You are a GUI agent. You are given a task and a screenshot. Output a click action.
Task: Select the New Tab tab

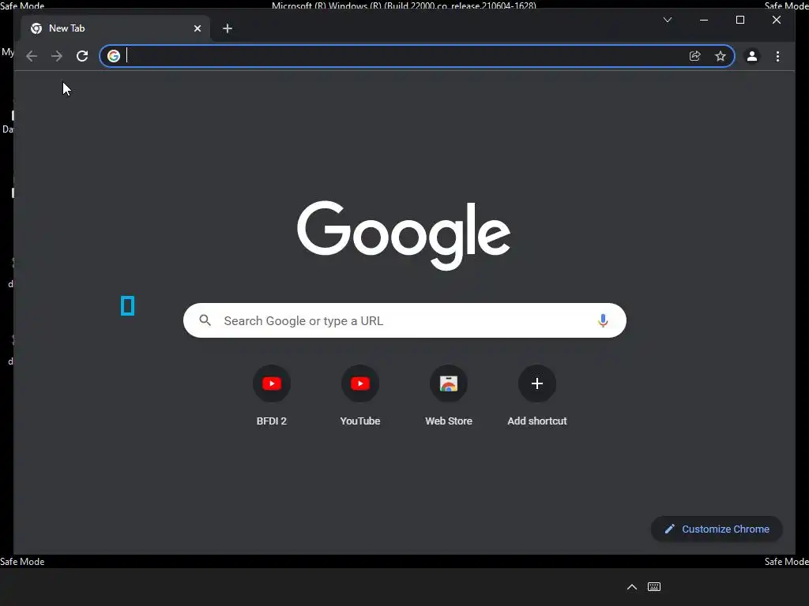coord(115,28)
